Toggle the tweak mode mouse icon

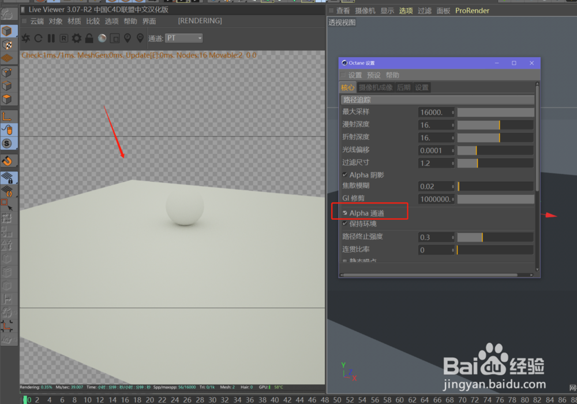tap(8, 129)
